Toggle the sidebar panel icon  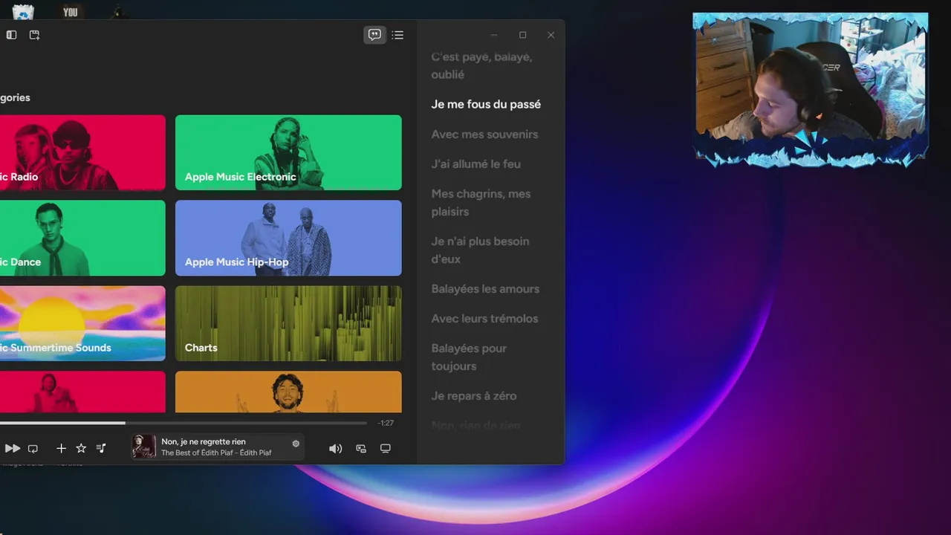pyautogui.click(x=11, y=35)
